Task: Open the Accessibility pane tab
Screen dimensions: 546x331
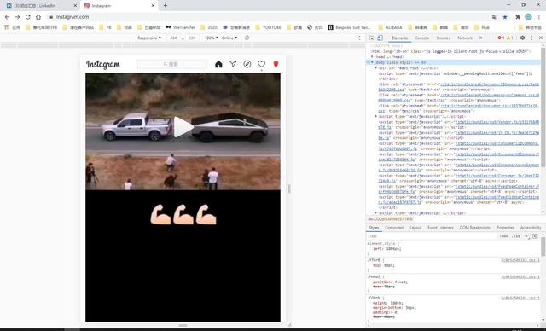Action: [531, 227]
